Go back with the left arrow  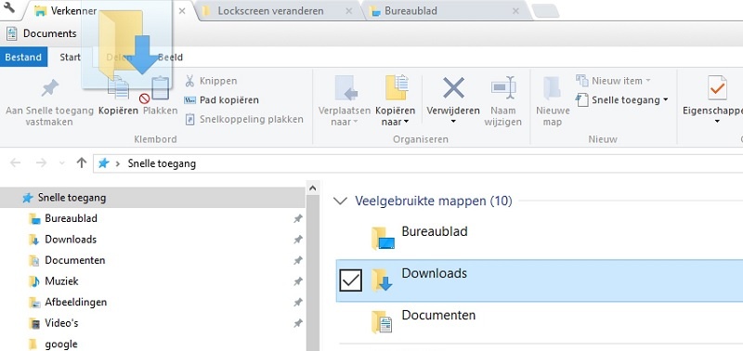tap(16, 163)
